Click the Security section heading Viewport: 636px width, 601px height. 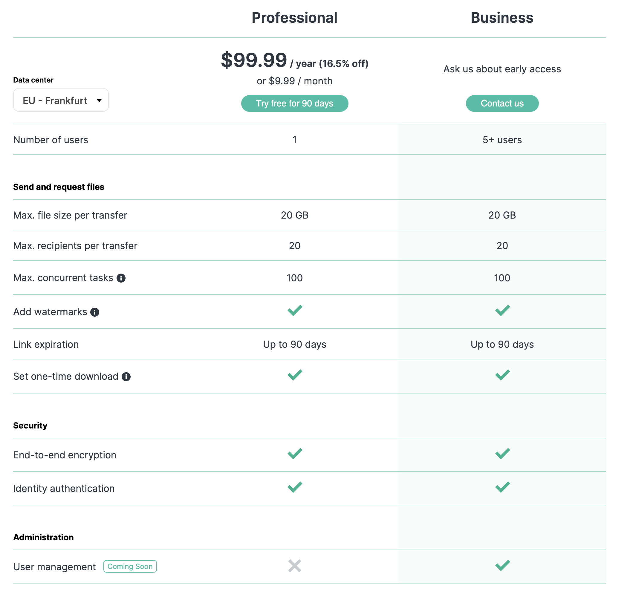[x=30, y=425]
